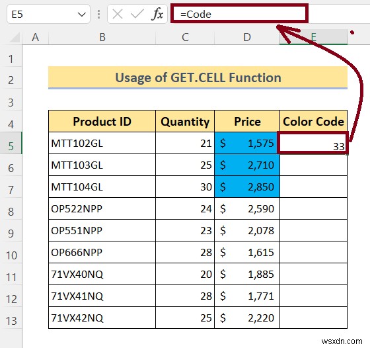Select cell containing OP551NPP

pos(102,230)
